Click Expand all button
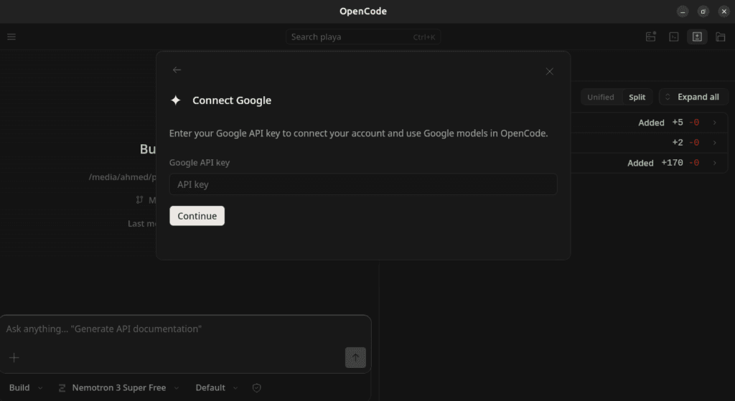 tap(693, 97)
